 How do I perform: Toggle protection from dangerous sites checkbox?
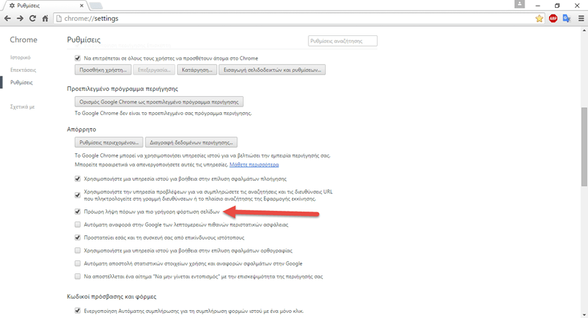click(x=78, y=237)
